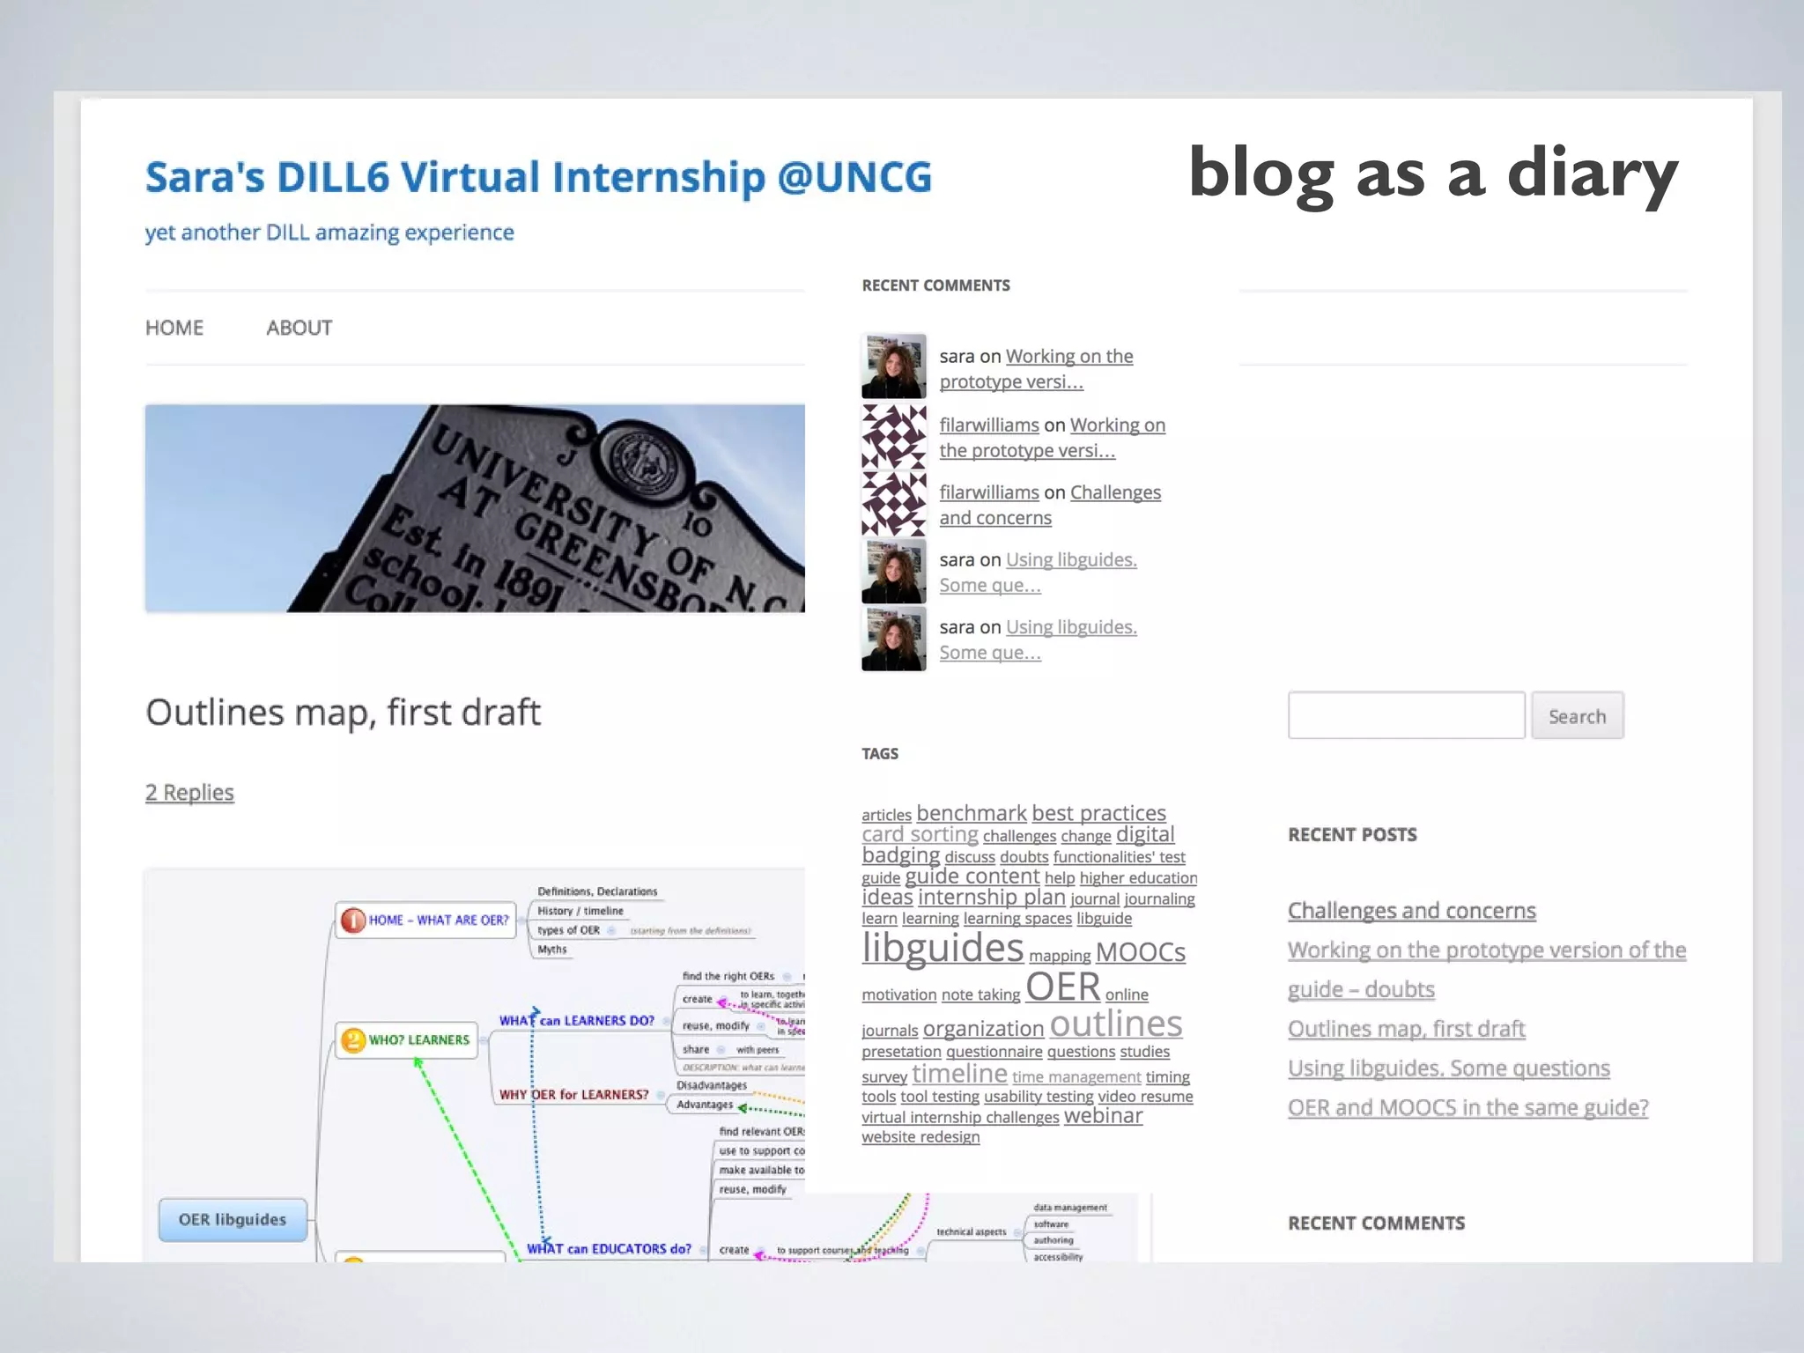Select the 'motivation' tag

(899, 994)
